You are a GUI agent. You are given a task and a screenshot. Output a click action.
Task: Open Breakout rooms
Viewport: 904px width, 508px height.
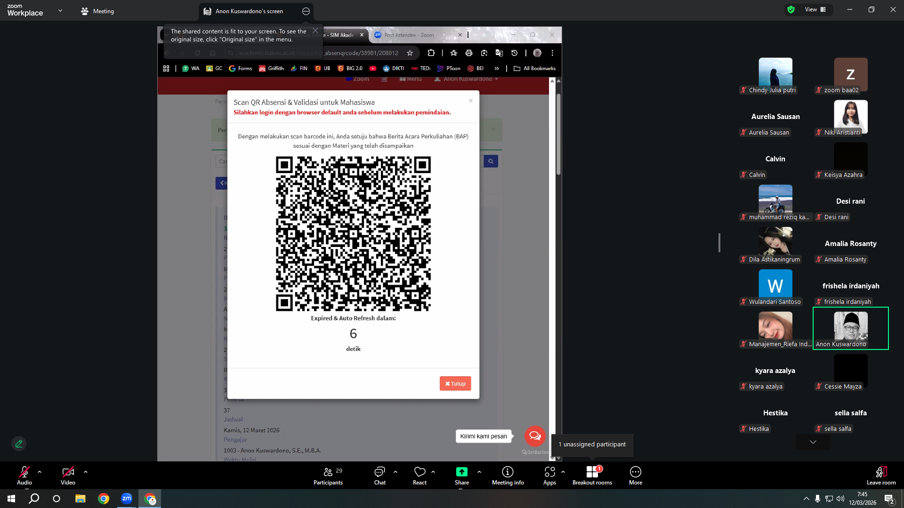[592, 475]
